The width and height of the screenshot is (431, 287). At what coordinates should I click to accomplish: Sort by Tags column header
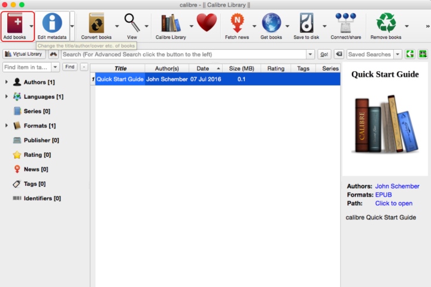pyautogui.click(x=303, y=68)
